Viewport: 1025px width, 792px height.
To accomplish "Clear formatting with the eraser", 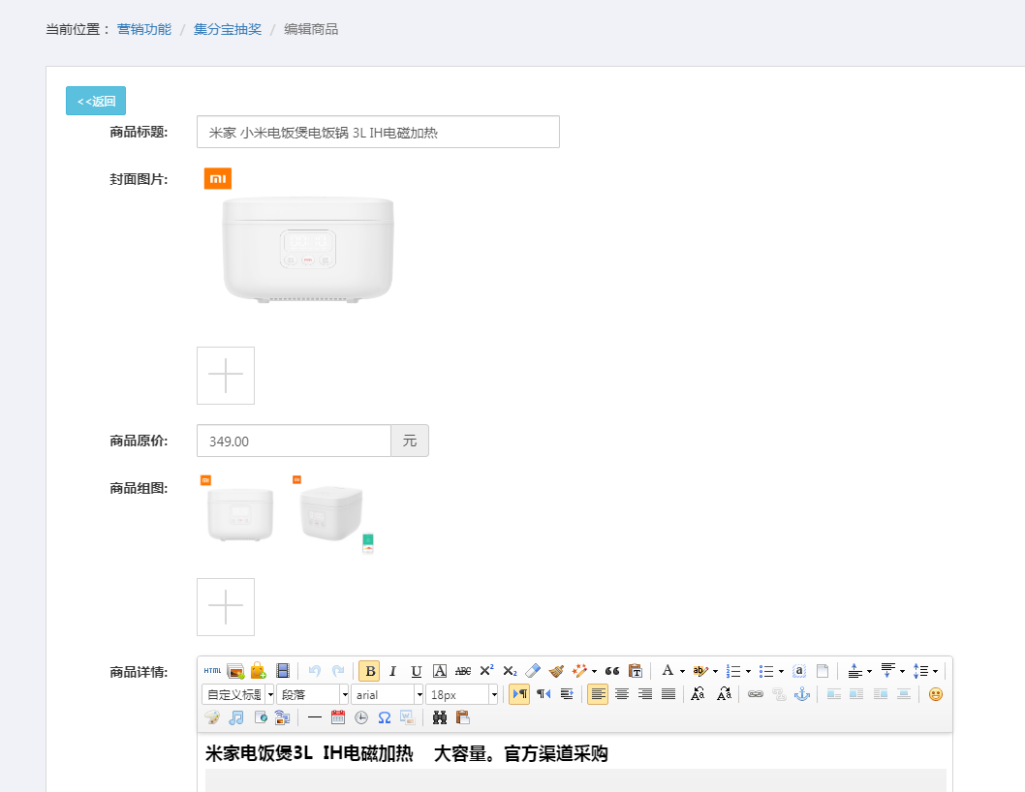I will click(x=533, y=671).
